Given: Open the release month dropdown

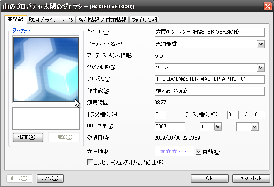Looking at the screenshot, I should (218, 127).
